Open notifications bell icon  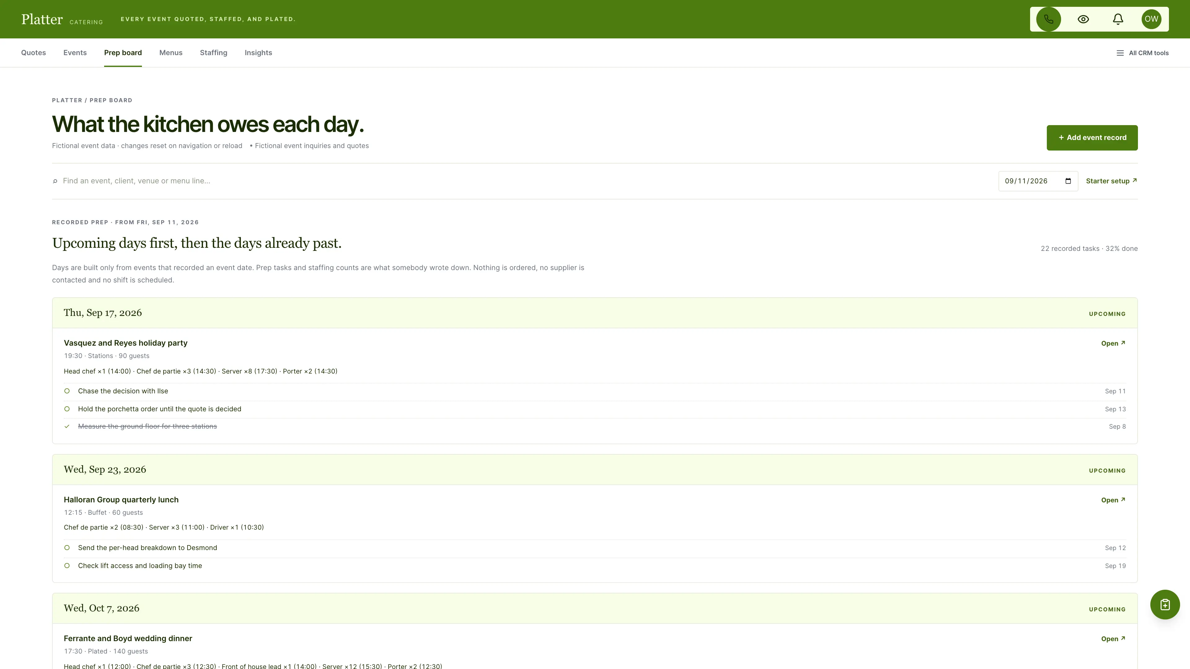click(1117, 19)
